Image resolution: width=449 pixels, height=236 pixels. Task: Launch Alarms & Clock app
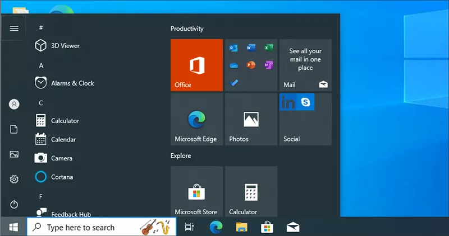tap(65, 83)
